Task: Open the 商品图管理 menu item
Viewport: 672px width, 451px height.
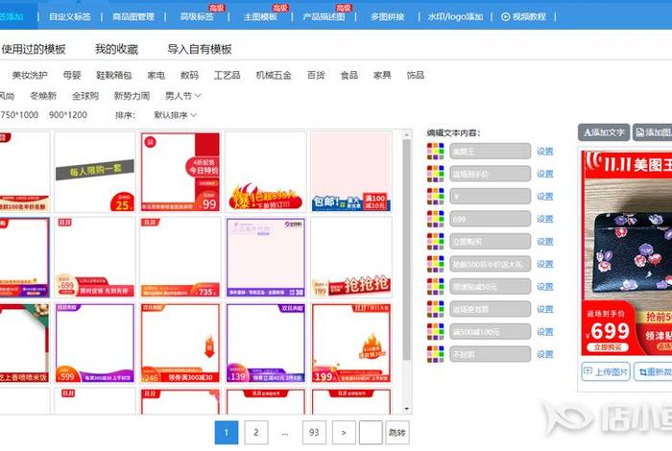Action: (x=133, y=16)
